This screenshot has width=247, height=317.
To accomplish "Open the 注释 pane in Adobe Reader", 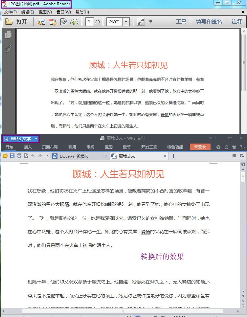I will pyautogui.click(x=237, y=21).
